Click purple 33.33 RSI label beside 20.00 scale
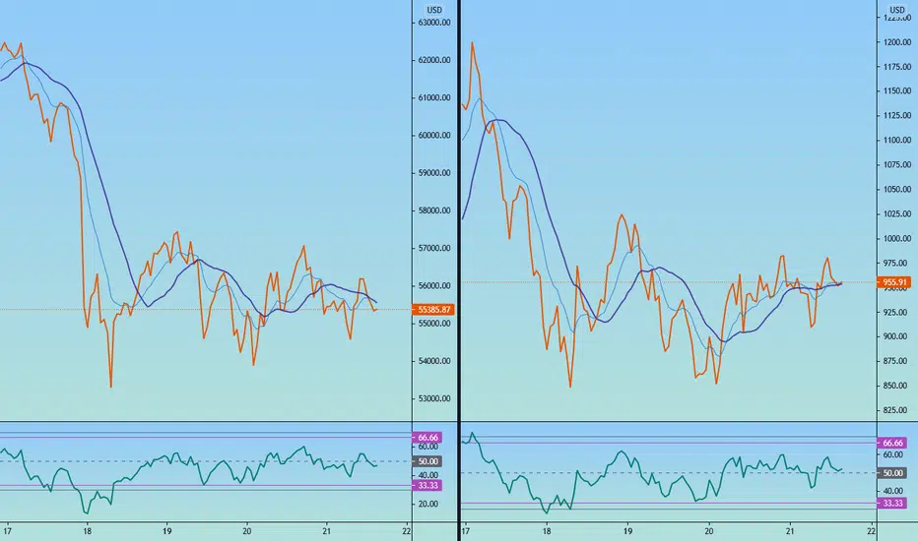Viewport: 918px width, 541px height. [x=427, y=486]
